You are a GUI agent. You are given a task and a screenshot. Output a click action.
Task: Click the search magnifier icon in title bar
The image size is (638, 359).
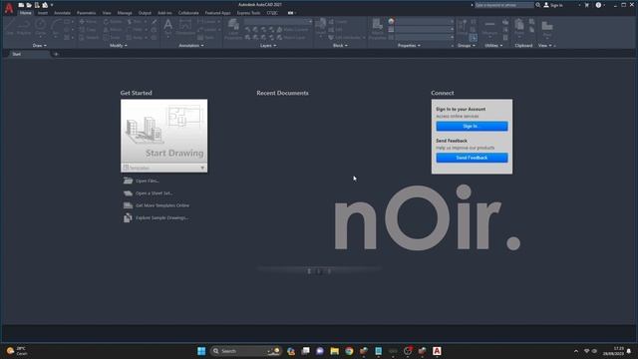coord(538,5)
